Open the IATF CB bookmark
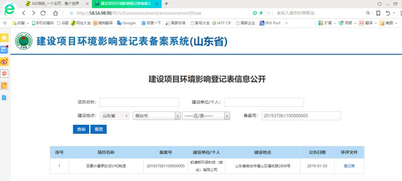 222,23
